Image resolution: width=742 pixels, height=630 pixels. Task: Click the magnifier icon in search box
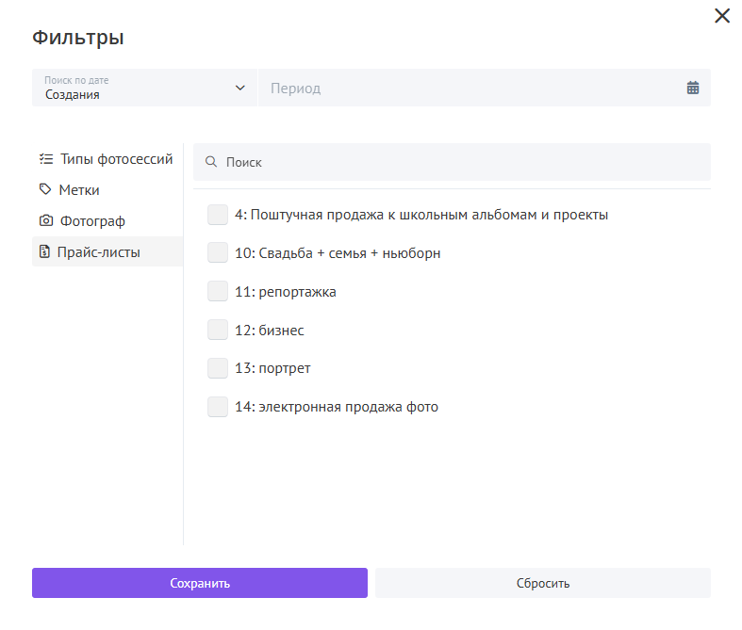(211, 162)
